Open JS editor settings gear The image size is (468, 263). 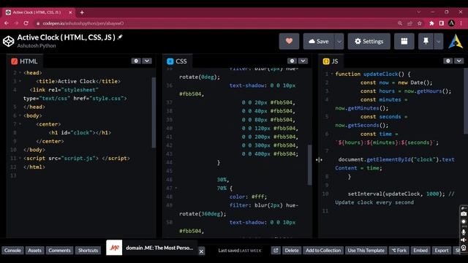pos(448,61)
